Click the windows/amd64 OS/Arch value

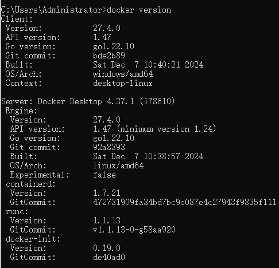pos(123,74)
